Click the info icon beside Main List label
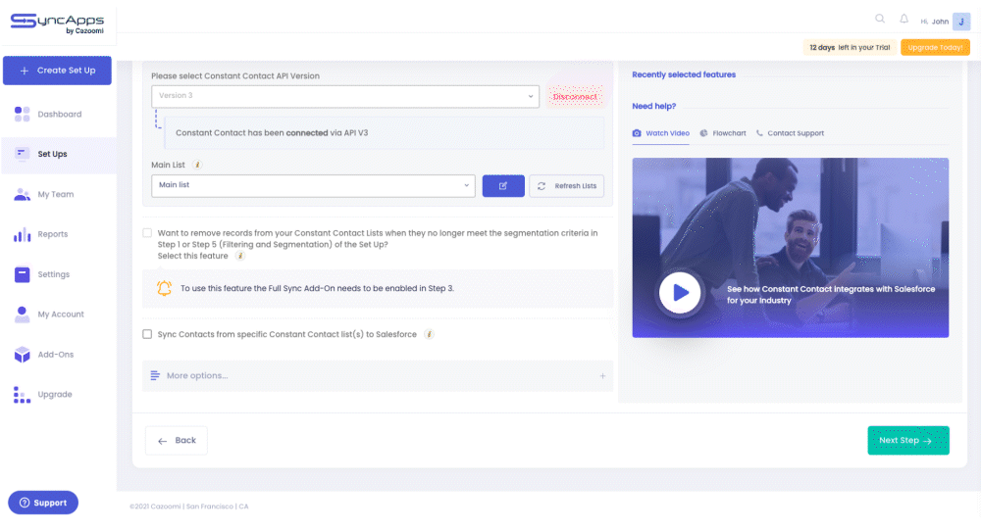The image size is (981, 531). (197, 165)
